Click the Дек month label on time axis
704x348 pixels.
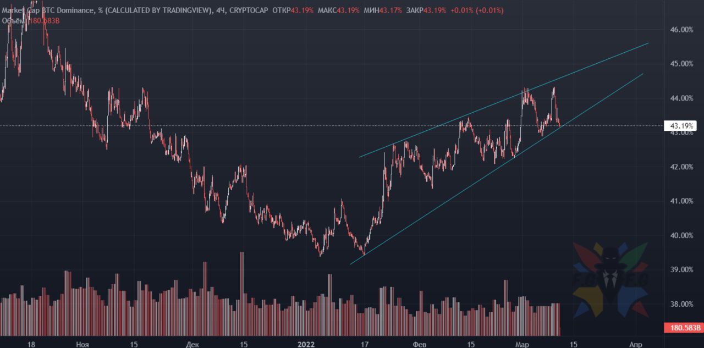[193, 344]
